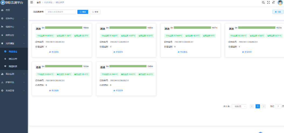Click the 重置 reset button
The height and width of the screenshot is (133, 284).
[95, 12]
